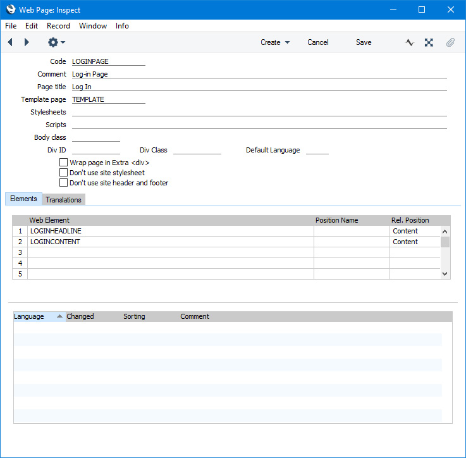Maximize the Web Page window

[421, 9]
